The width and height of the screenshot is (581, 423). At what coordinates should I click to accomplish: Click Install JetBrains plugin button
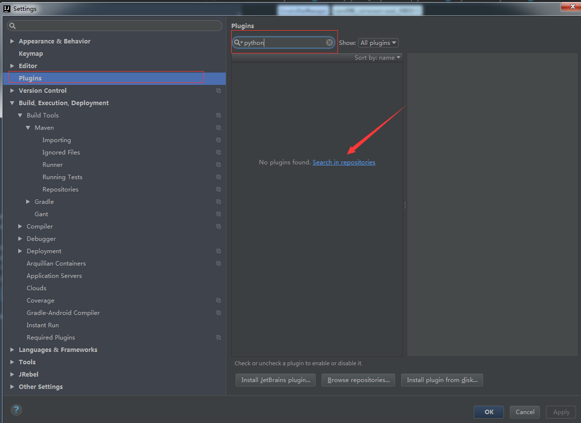click(276, 380)
